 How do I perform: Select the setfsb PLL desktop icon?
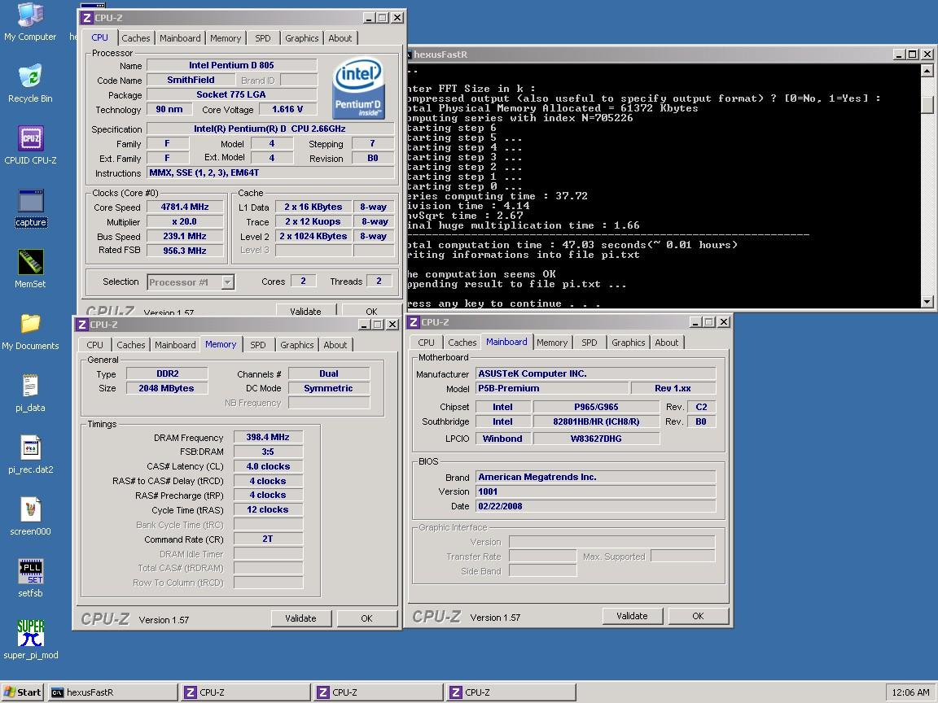30,578
